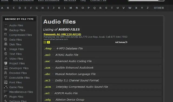Open the Font Files category link
173x102 pixels.
pos(15,82)
